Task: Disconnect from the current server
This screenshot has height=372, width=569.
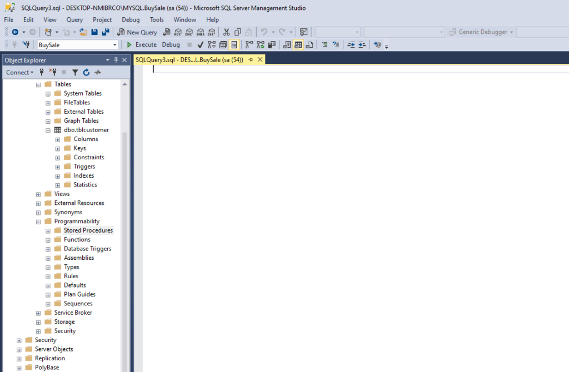Action: pyautogui.click(x=53, y=72)
